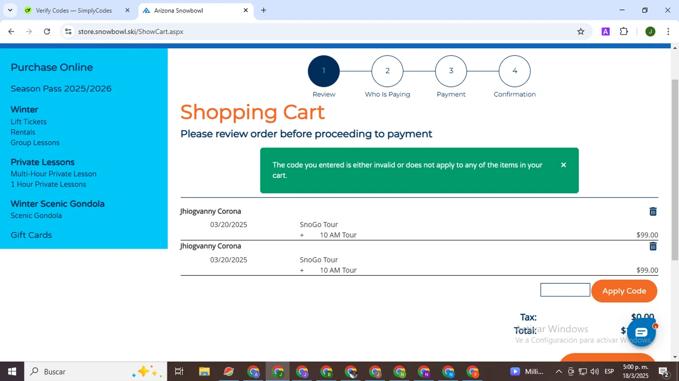Open the Winter category heading
This screenshot has height=381, width=679.
pos(24,109)
